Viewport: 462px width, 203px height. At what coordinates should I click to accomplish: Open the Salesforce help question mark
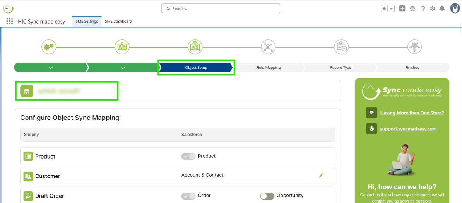pyautogui.click(x=423, y=9)
